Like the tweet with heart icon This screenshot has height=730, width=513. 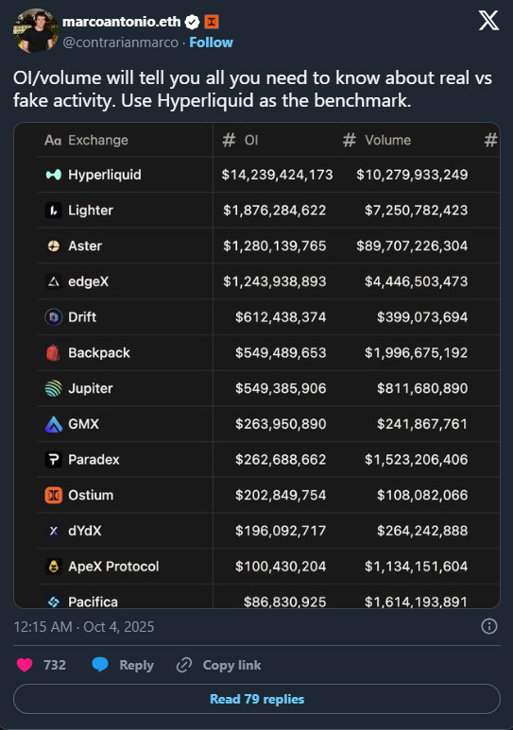[25, 665]
